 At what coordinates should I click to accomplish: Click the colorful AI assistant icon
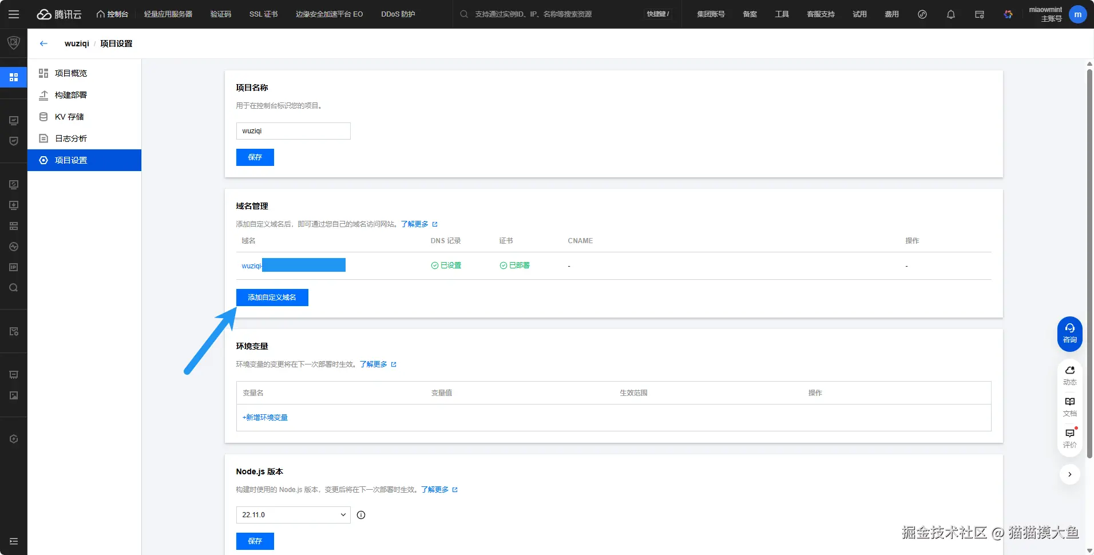point(1008,14)
